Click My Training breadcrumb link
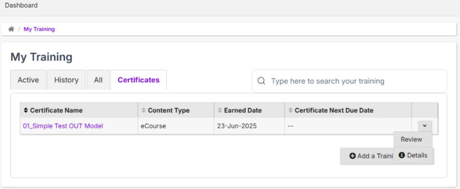Viewport: 460px width, 189px height. point(39,29)
